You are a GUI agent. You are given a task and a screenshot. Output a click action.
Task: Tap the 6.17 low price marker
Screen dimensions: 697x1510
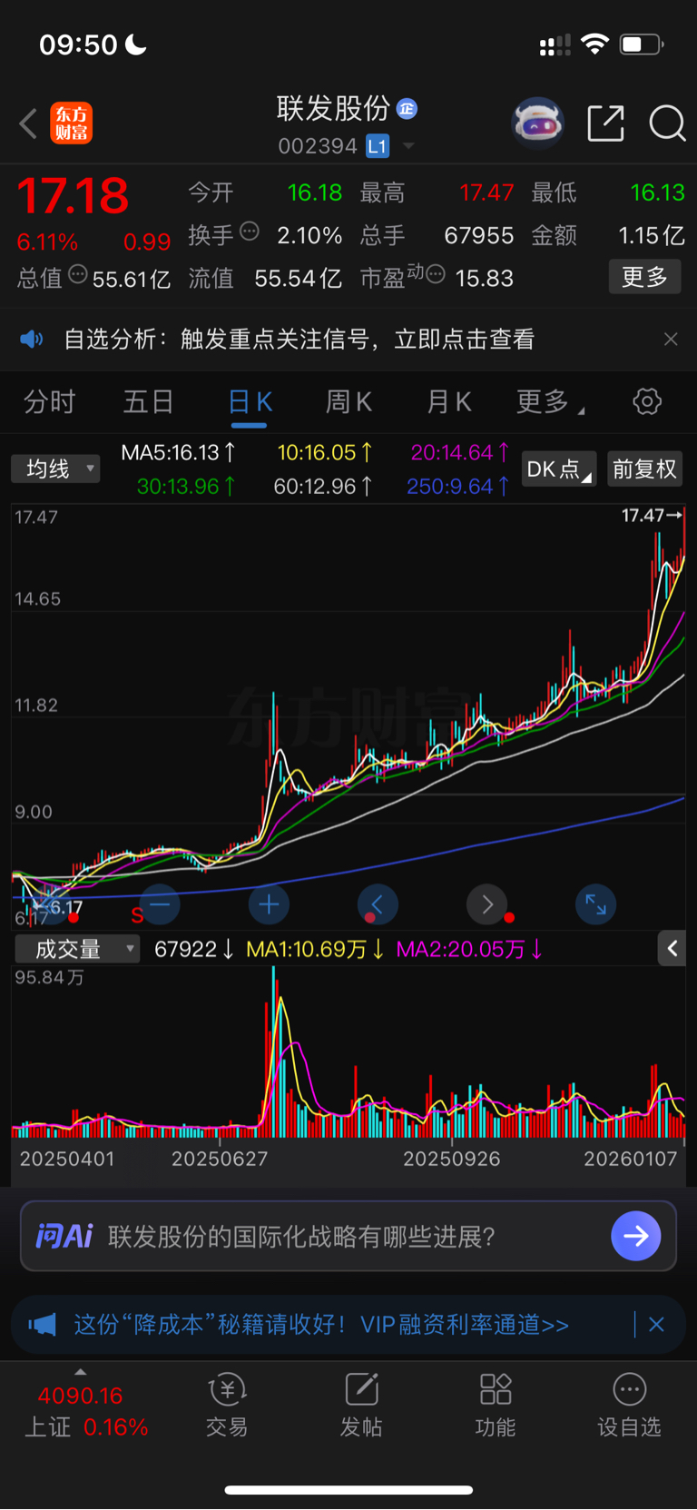tap(59, 906)
